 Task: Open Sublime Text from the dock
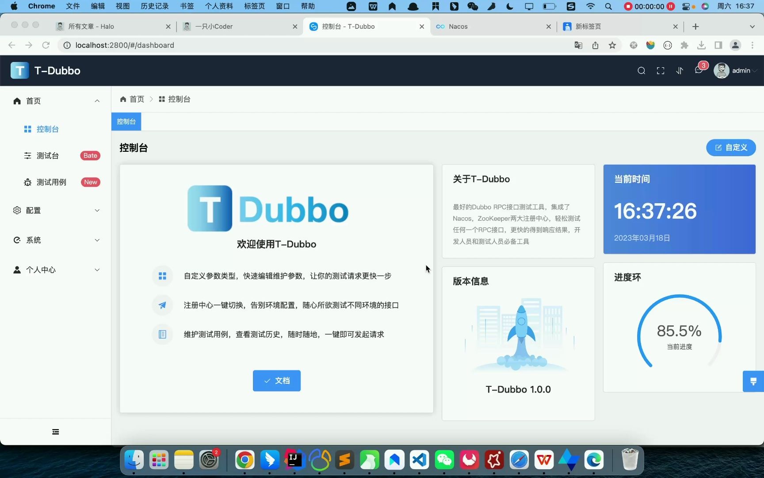click(344, 460)
